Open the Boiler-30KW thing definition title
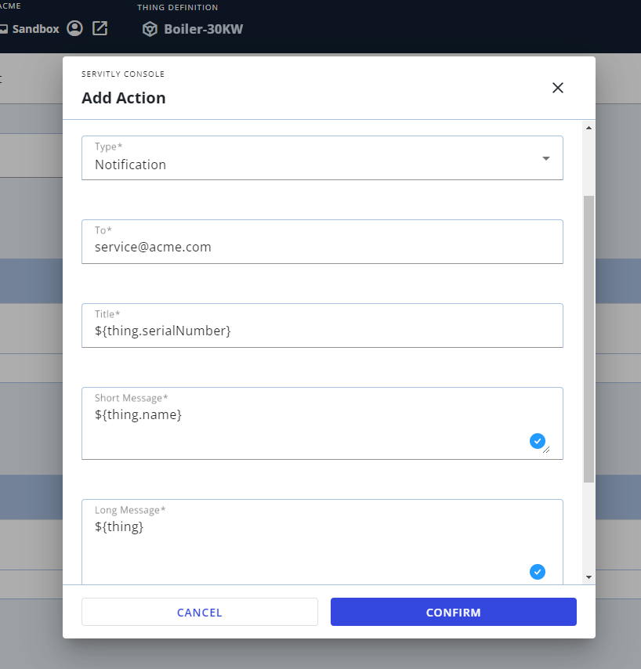641x669 pixels. click(204, 29)
